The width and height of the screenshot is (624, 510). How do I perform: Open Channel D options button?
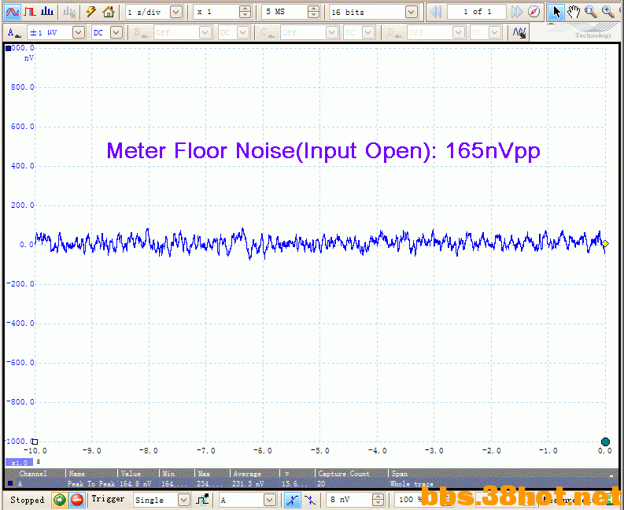point(393,32)
